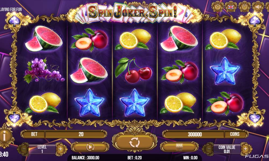Open game history clock icon
This screenshot has height=161, width=269.
217,7
